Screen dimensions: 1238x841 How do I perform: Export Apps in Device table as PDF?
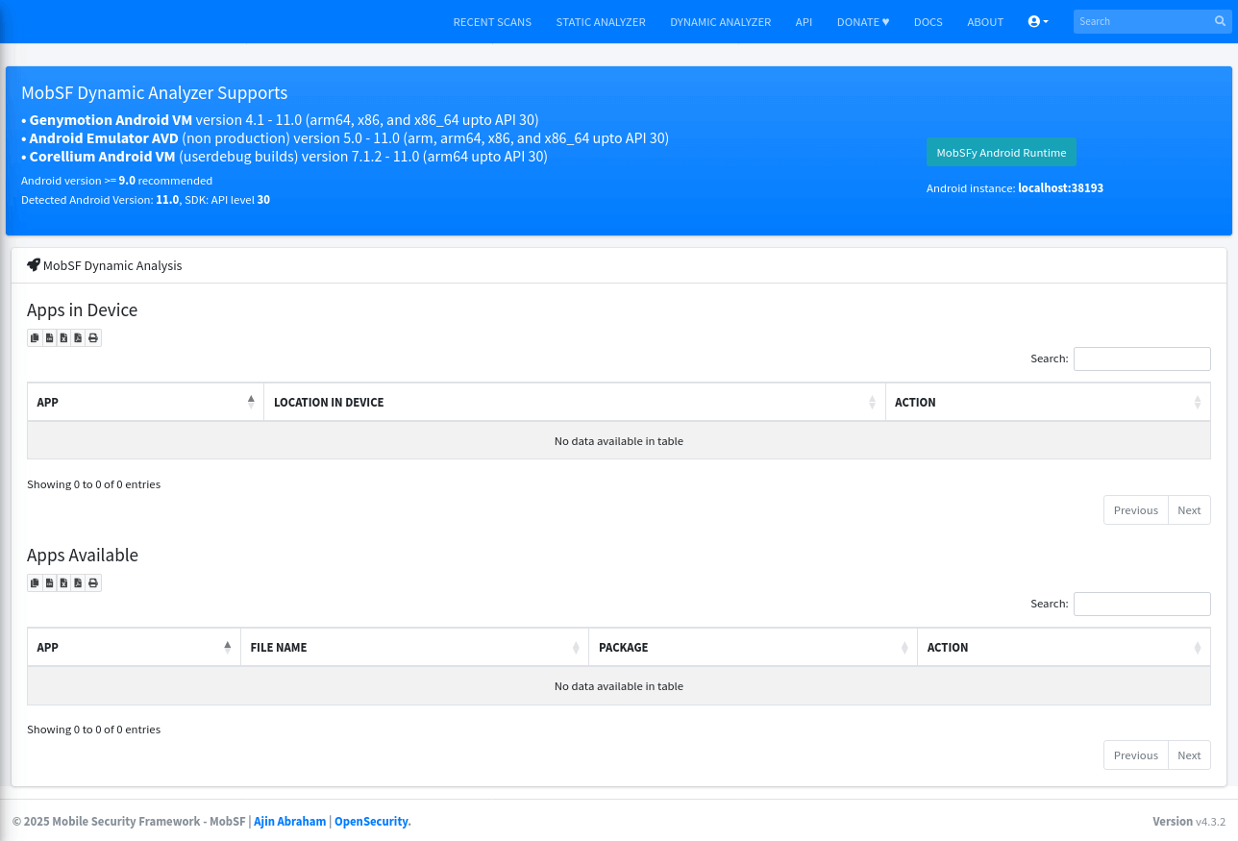(78, 337)
